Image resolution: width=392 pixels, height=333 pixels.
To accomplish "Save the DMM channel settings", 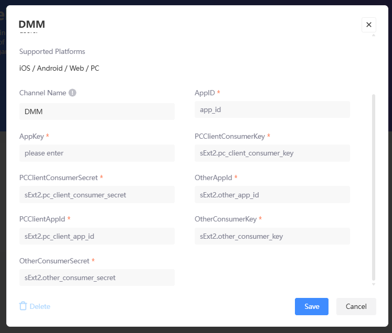I will click(x=311, y=306).
